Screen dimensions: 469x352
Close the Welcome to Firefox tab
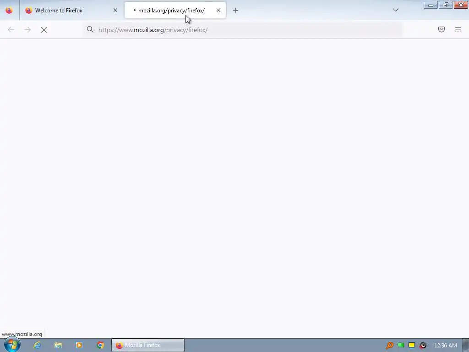click(115, 11)
